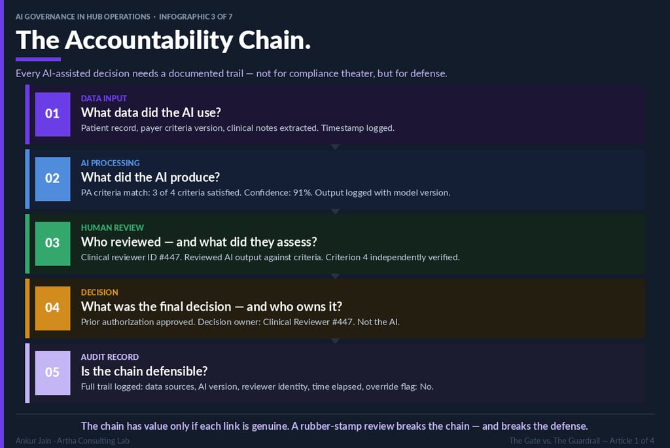The height and width of the screenshot is (448, 670).
Task: Click the down arrow below Data Input card
Action: (x=335, y=147)
